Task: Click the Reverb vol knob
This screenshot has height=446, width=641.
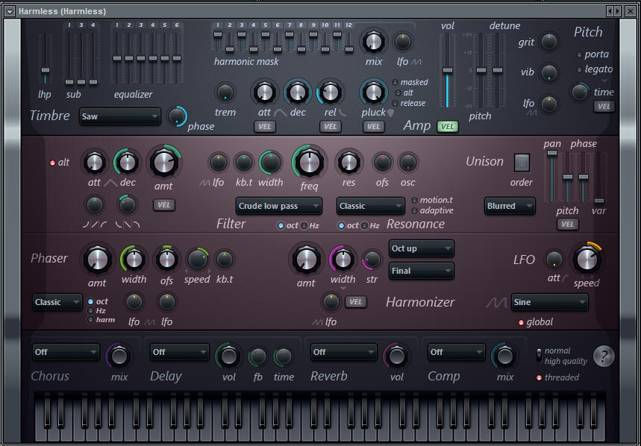Action: tap(396, 355)
